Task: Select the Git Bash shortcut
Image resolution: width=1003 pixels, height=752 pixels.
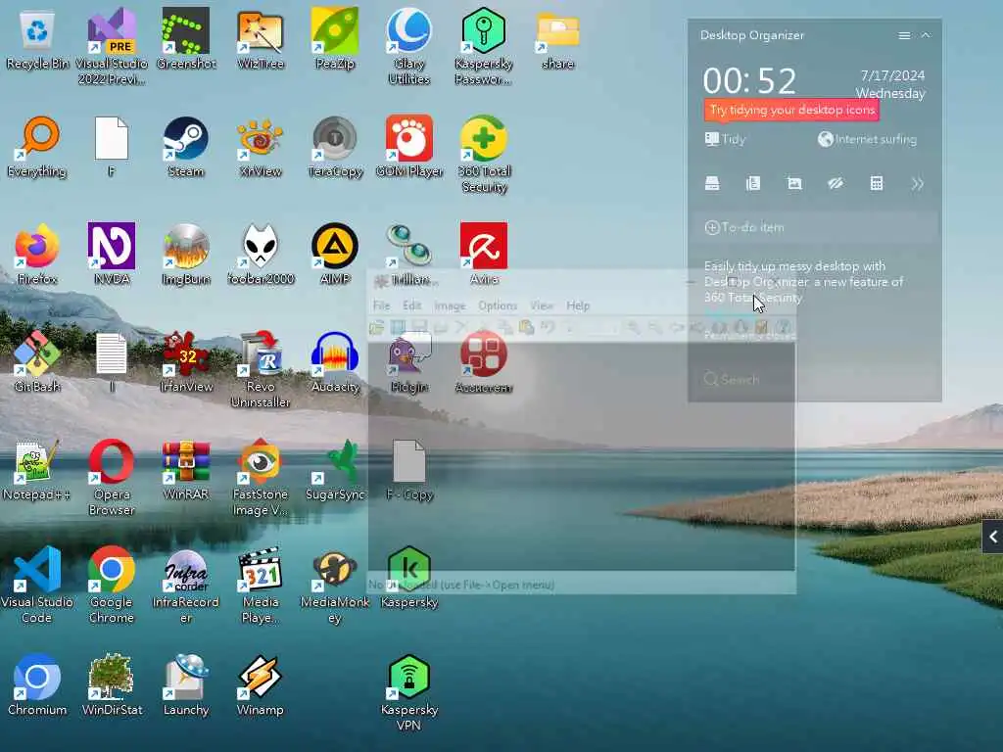Action: [x=37, y=362]
